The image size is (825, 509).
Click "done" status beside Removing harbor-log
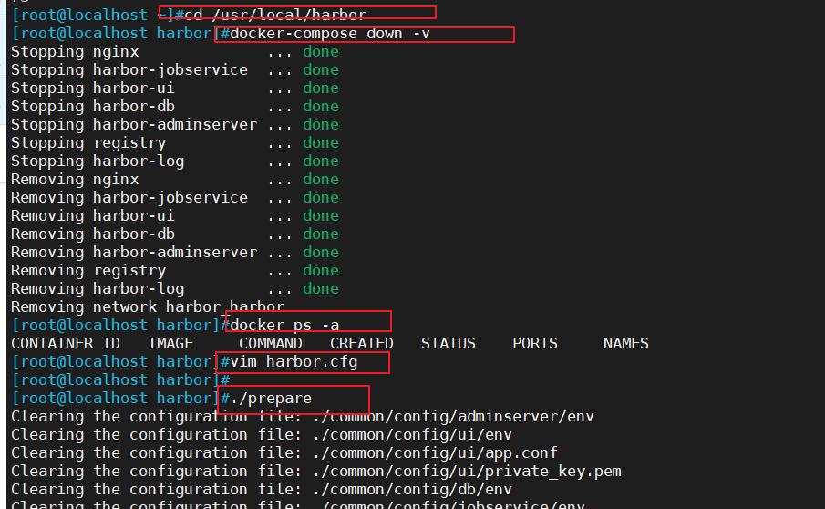point(321,289)
